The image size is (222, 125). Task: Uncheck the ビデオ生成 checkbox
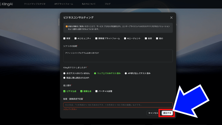tap(64, 91)
